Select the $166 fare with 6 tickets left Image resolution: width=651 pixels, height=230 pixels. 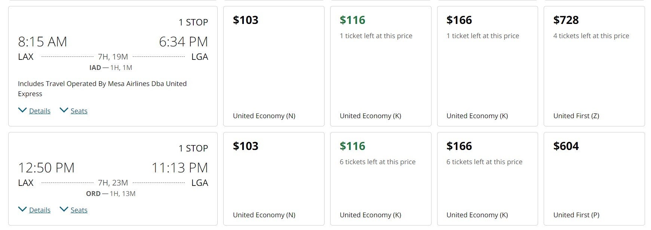(488, 179)
